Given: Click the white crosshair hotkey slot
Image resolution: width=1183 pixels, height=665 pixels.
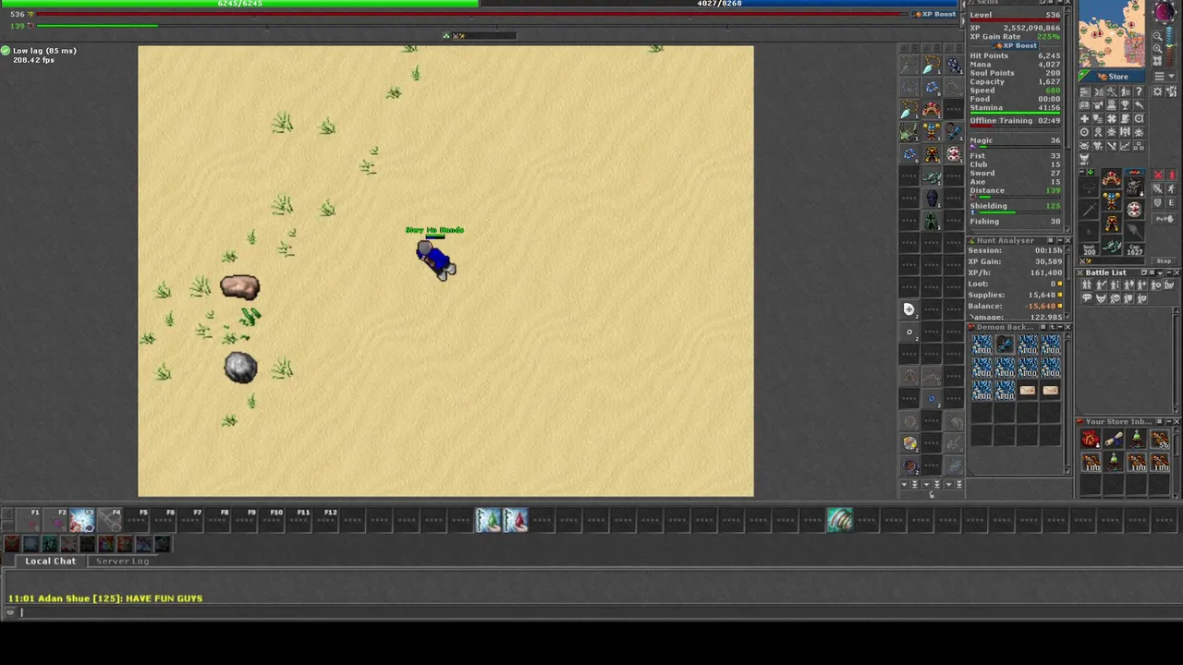Looking at the screenshot, I should [909, 308].
